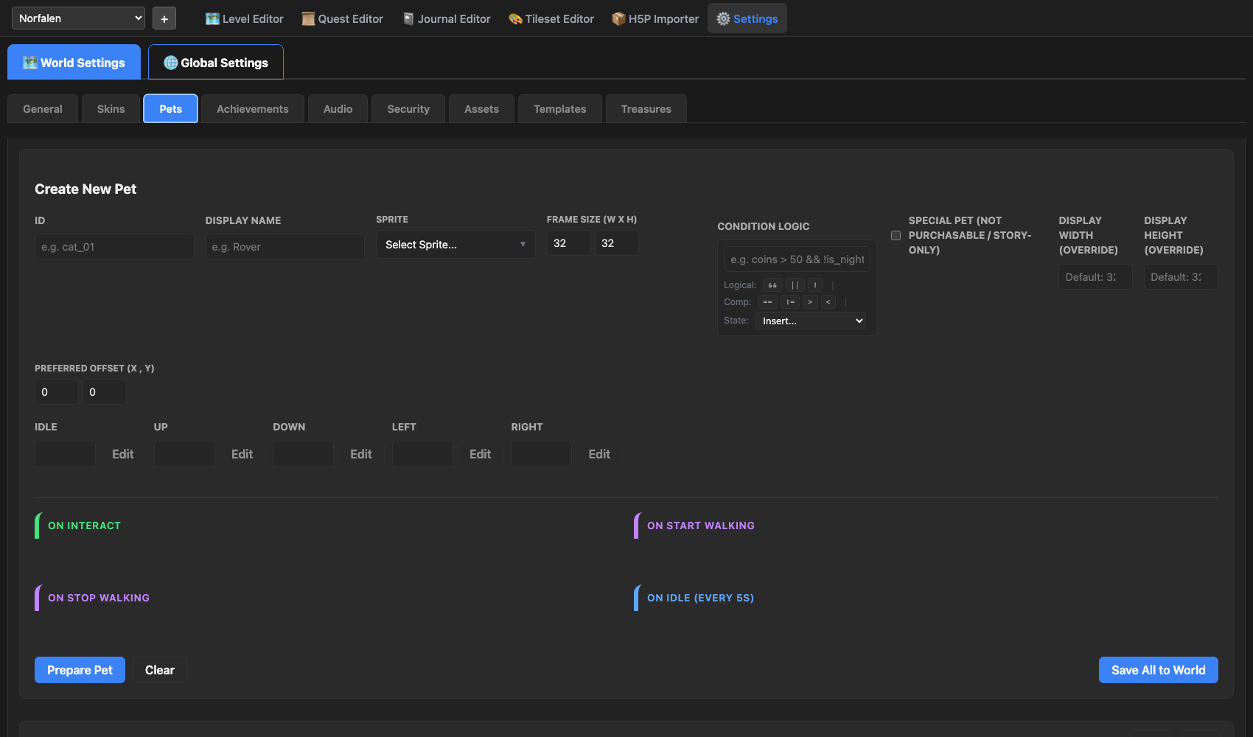
Task: Go to the Treasures tab
Action: click(x=646, y=109)
